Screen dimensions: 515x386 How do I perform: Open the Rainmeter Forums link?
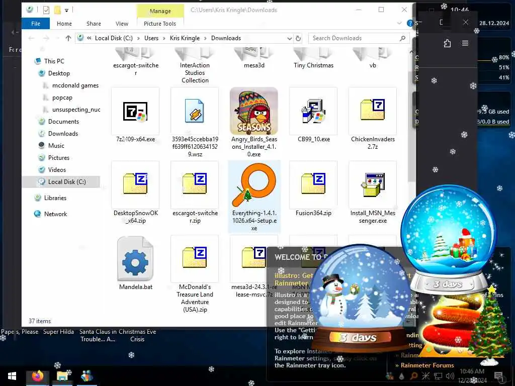pos(427,365)
